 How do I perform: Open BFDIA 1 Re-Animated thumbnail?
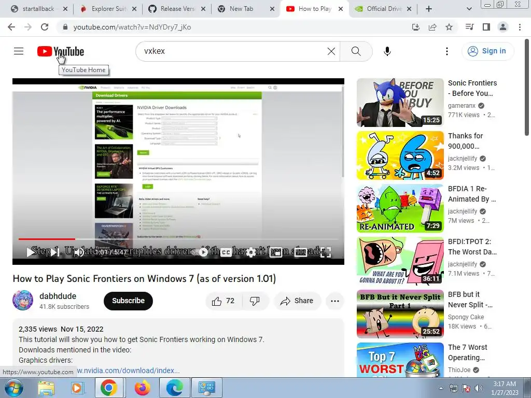click(400, 208)
